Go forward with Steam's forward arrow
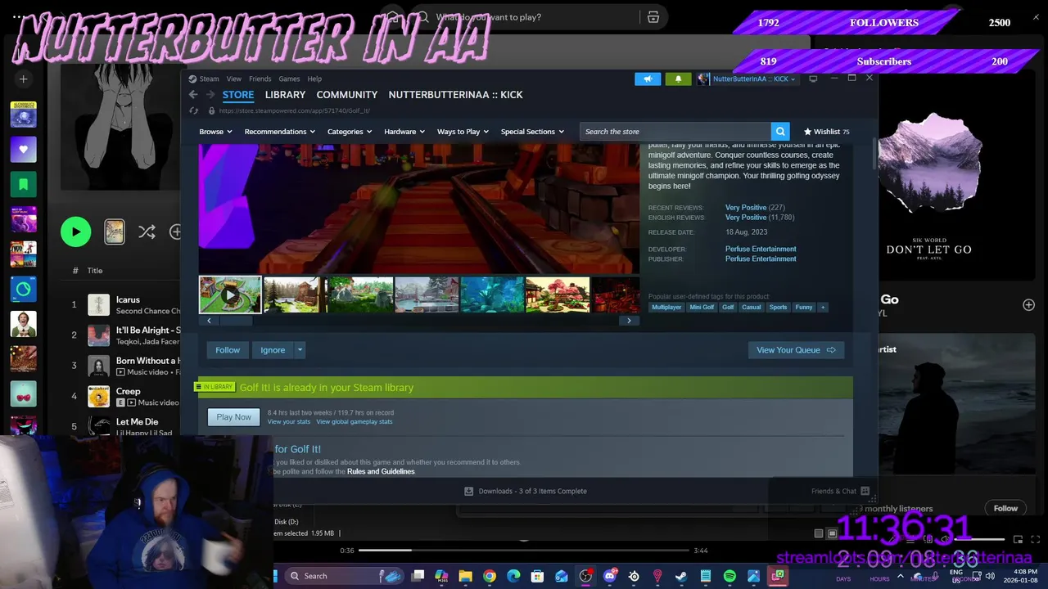The image size is (1048, 589). (x=210, y=95)
